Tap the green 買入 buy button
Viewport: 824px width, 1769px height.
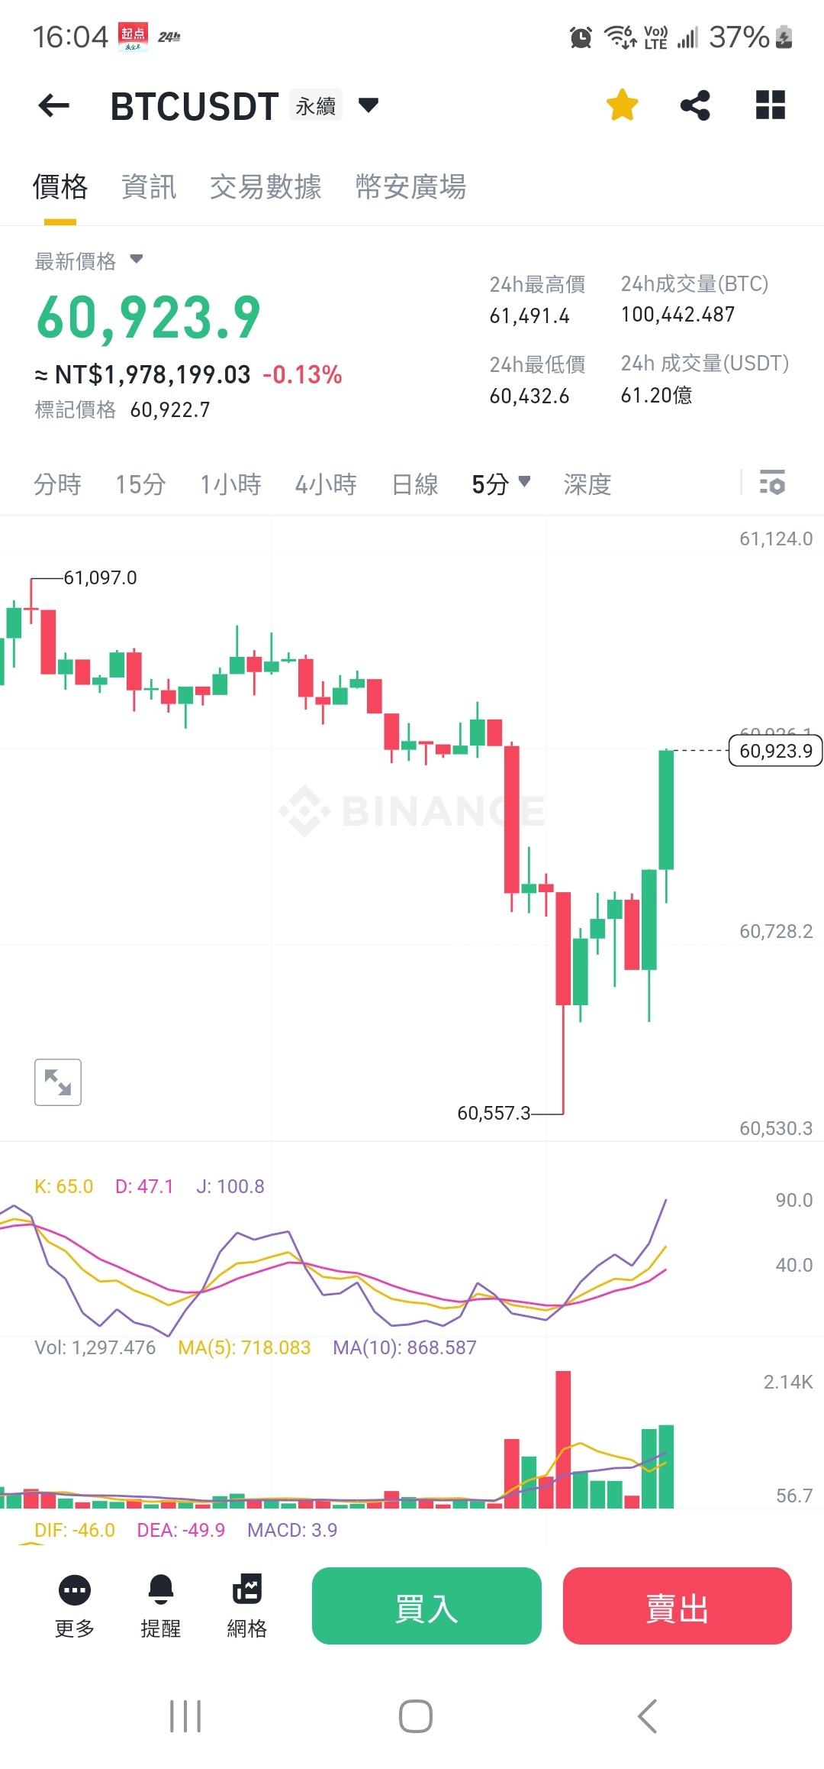pos(426,1606)
